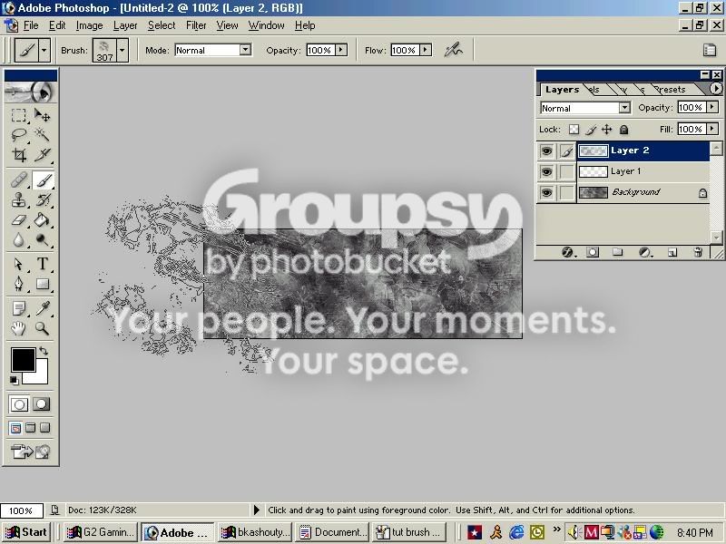This screenshot has height=544, width=726.
Task: Hide Layer 1 visibility eye
Action: 546,171
